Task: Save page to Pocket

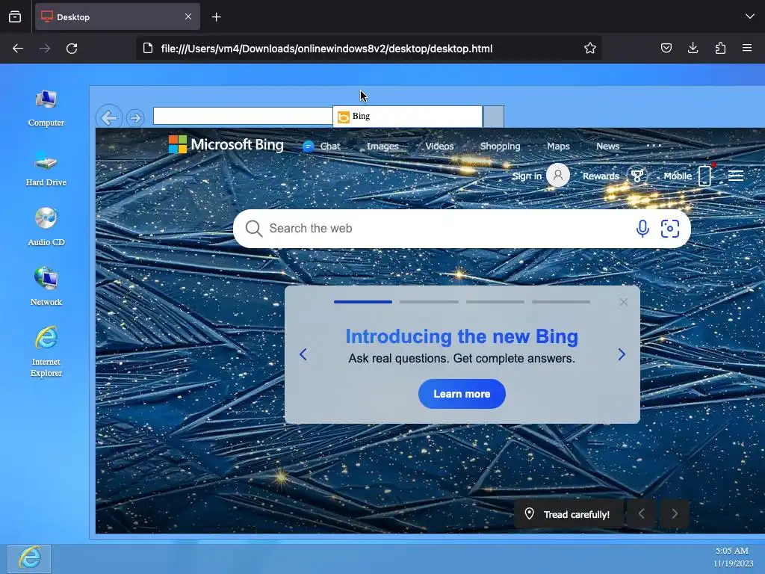Action: (x=666, y=48)
